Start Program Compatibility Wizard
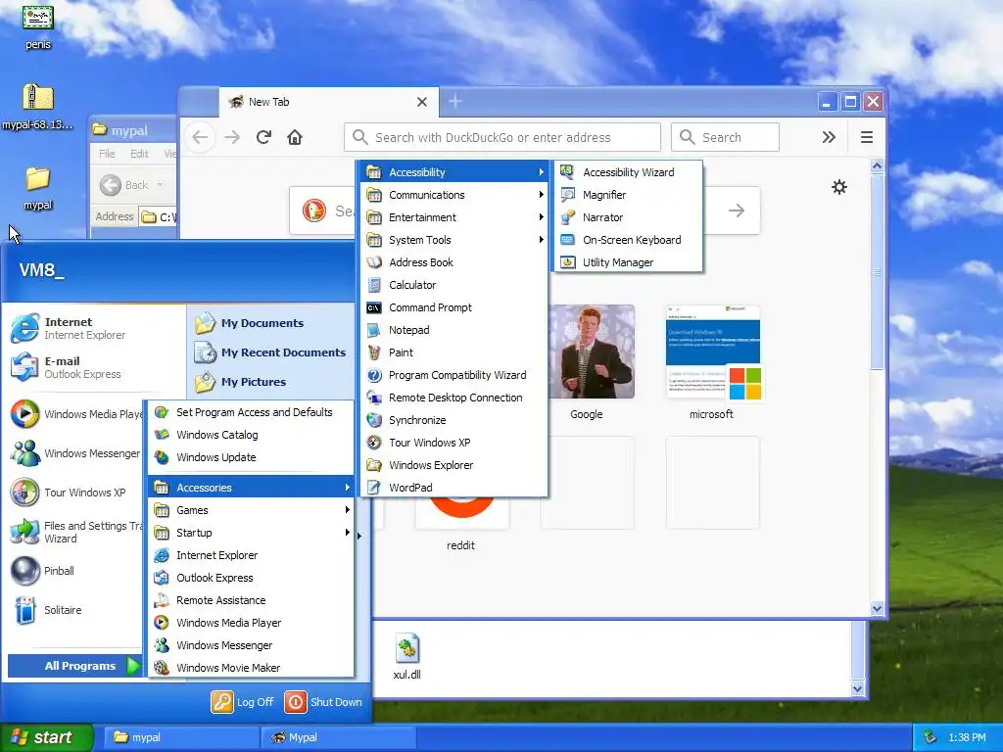 coord(454,375)
